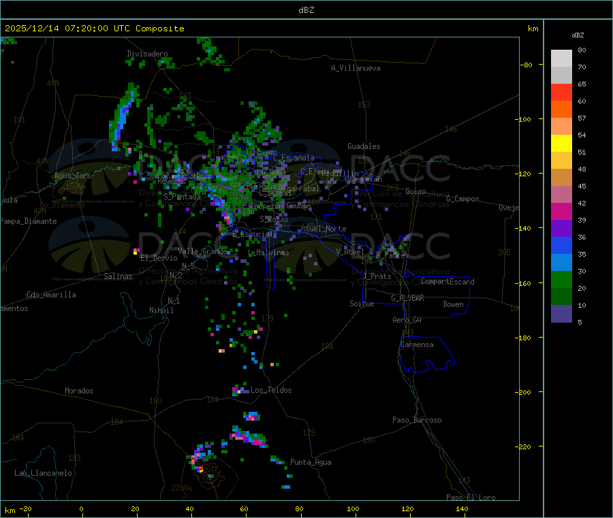This screenshot has width=613, height=518.
Task: Select the light blue 30 dBZ legend swatch
Action: [x=561, y=263]
